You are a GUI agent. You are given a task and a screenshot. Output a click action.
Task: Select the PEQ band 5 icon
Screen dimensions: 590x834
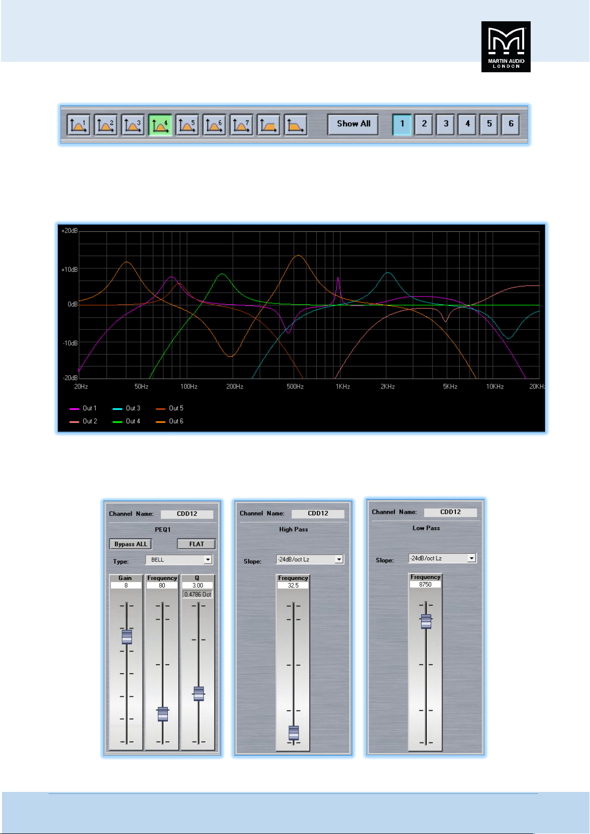coord(187,125)
